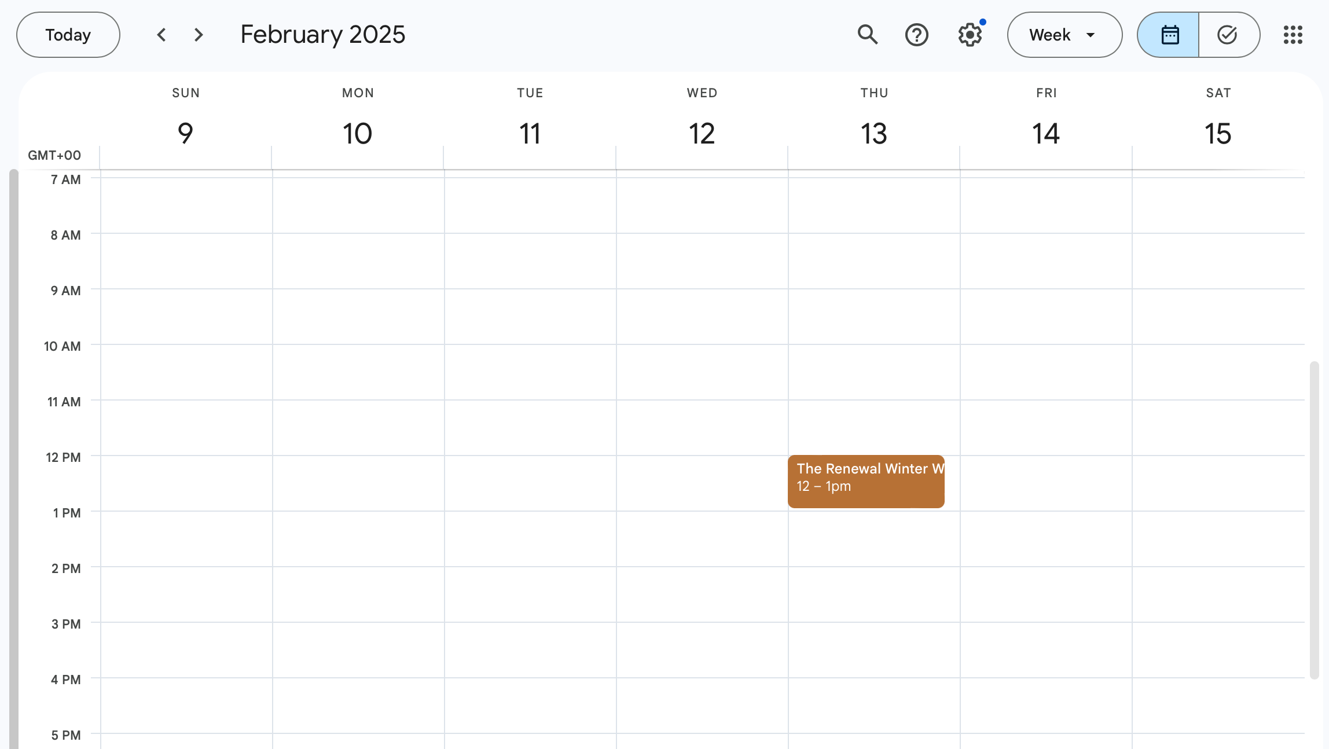This screenshot has width=1329, height=749.
Task: Click the February 2025 title
Action: pyautogui.click(x=322, y=35)
